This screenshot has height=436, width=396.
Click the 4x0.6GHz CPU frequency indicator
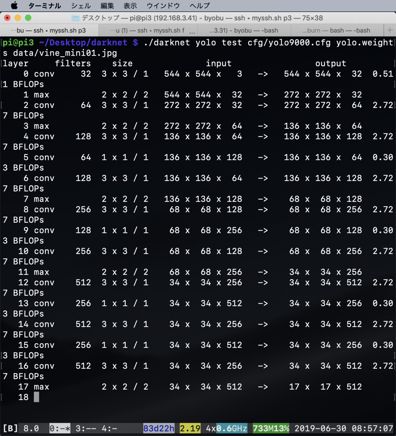pyautogui.click(x=226, y=428)
